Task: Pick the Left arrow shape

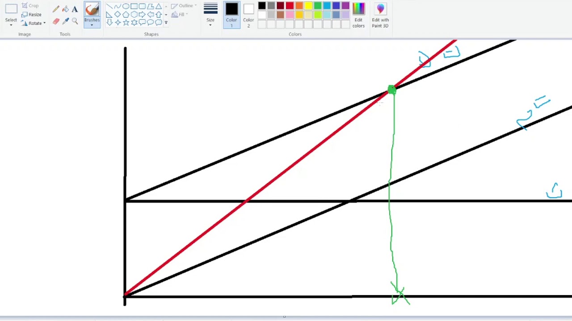Action: click(x=151, y=14)
